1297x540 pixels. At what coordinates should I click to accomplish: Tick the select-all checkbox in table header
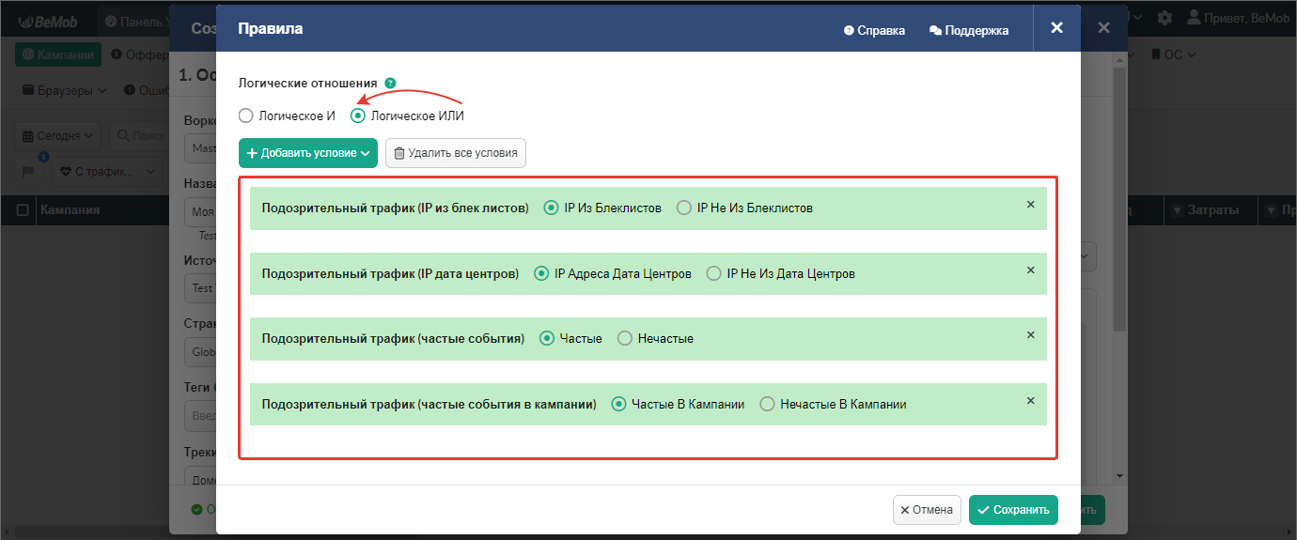tap(23, 210)
